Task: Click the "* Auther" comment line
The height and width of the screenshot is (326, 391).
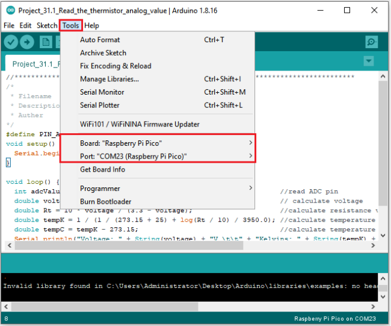Action: coord(27,115)
